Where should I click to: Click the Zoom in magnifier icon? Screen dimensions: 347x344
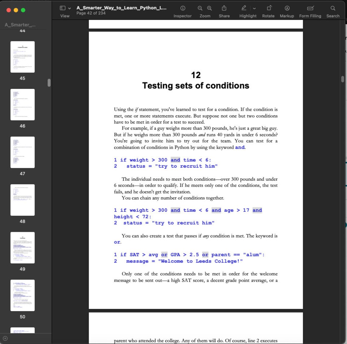point(209,8)
